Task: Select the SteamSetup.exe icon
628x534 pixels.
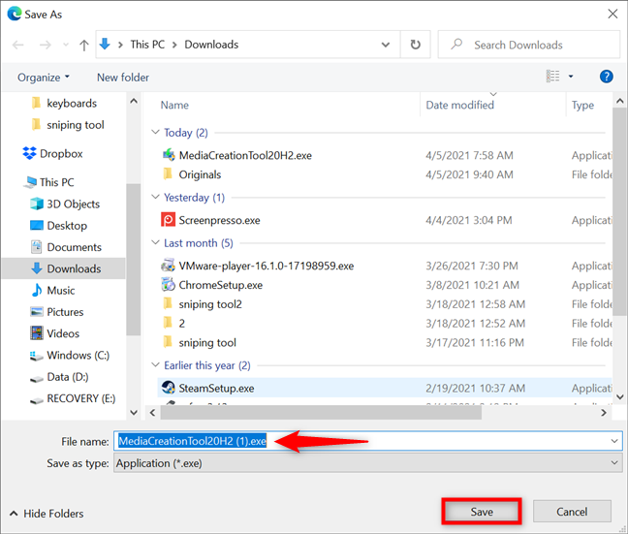Action: click(x=169, y=388)
